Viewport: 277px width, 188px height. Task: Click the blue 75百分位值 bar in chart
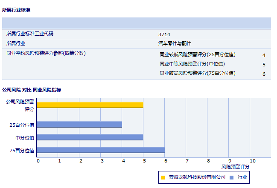click(100, 150)
